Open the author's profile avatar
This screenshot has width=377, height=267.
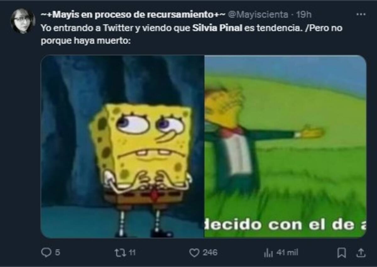(23, 21)
